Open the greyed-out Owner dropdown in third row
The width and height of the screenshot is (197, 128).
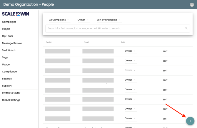[130, 70]
